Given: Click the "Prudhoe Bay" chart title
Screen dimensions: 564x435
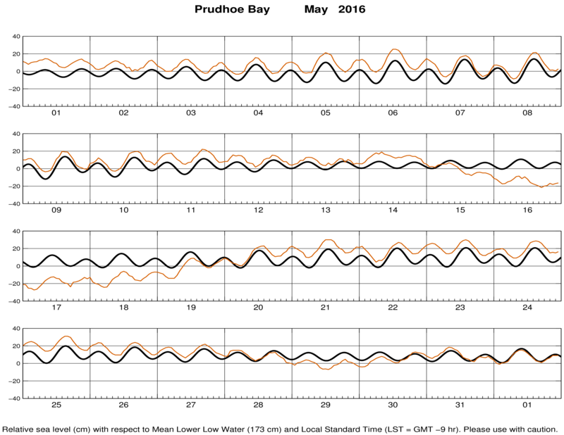Looking at the screenshot, I should click(x=232, y=9).
